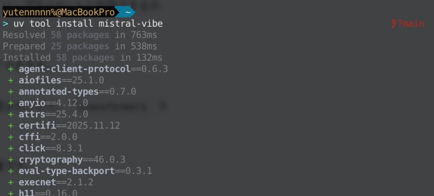Click the yutennnnn%@MacBookPro prompt segment
This screenshot has height=196, width=434.
point(58,13)
